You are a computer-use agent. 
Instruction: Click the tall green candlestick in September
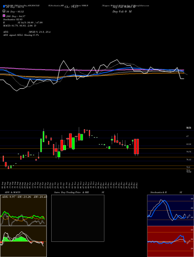point(41,145)
